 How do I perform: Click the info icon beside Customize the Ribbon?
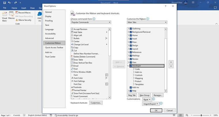(x=148, y=19)
